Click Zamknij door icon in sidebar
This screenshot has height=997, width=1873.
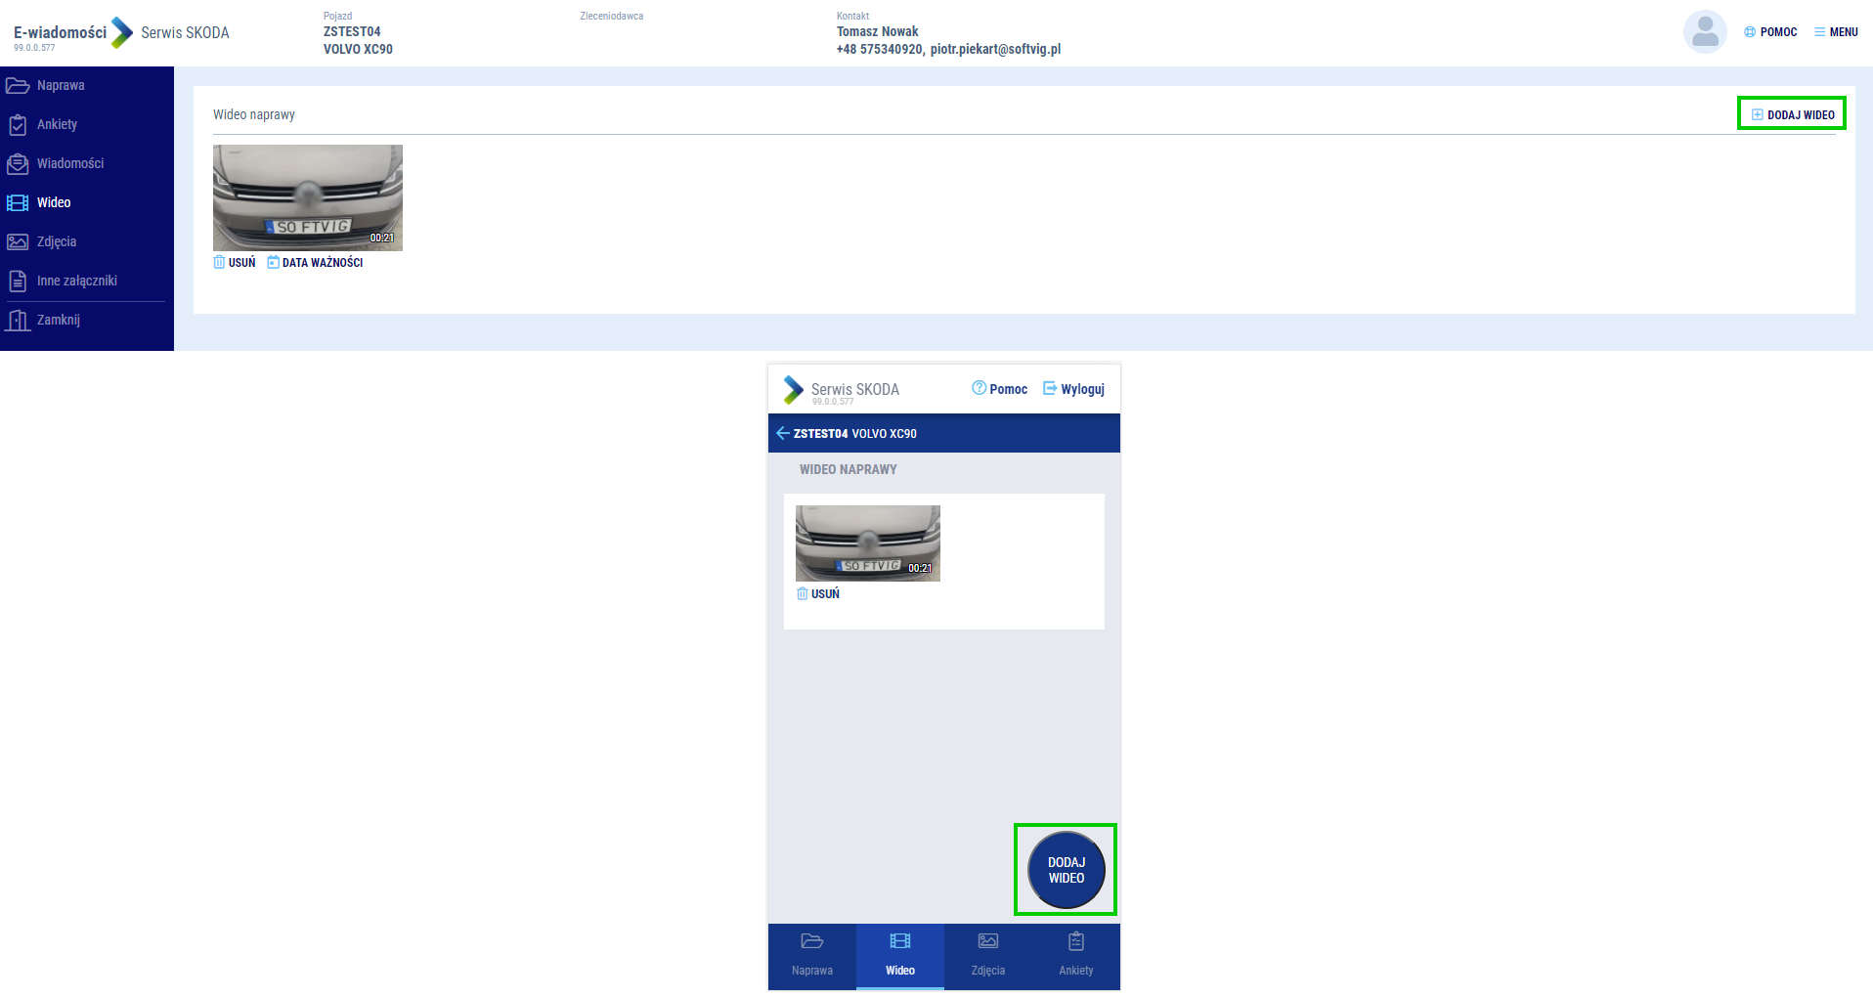[x=18, y=321]
